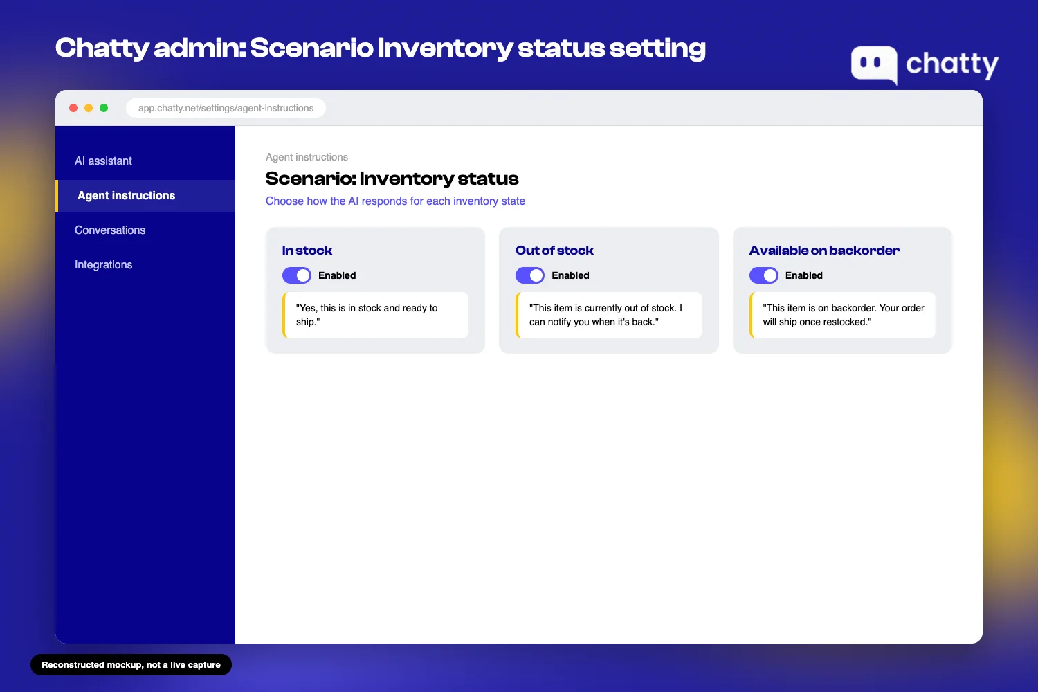This screenshot has width=1038, height=692.
Task: Click the "Chatty admin: Scenario Inventory status setting" banner title
Action: 381,48
